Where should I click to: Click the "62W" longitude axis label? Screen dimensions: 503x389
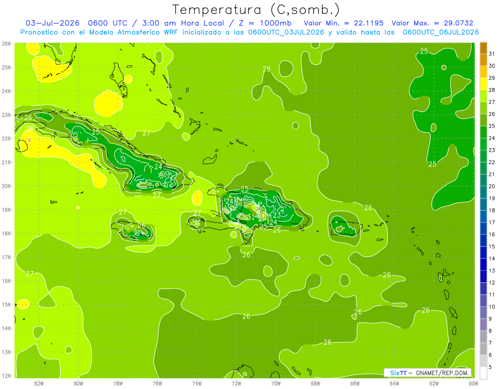434,383
